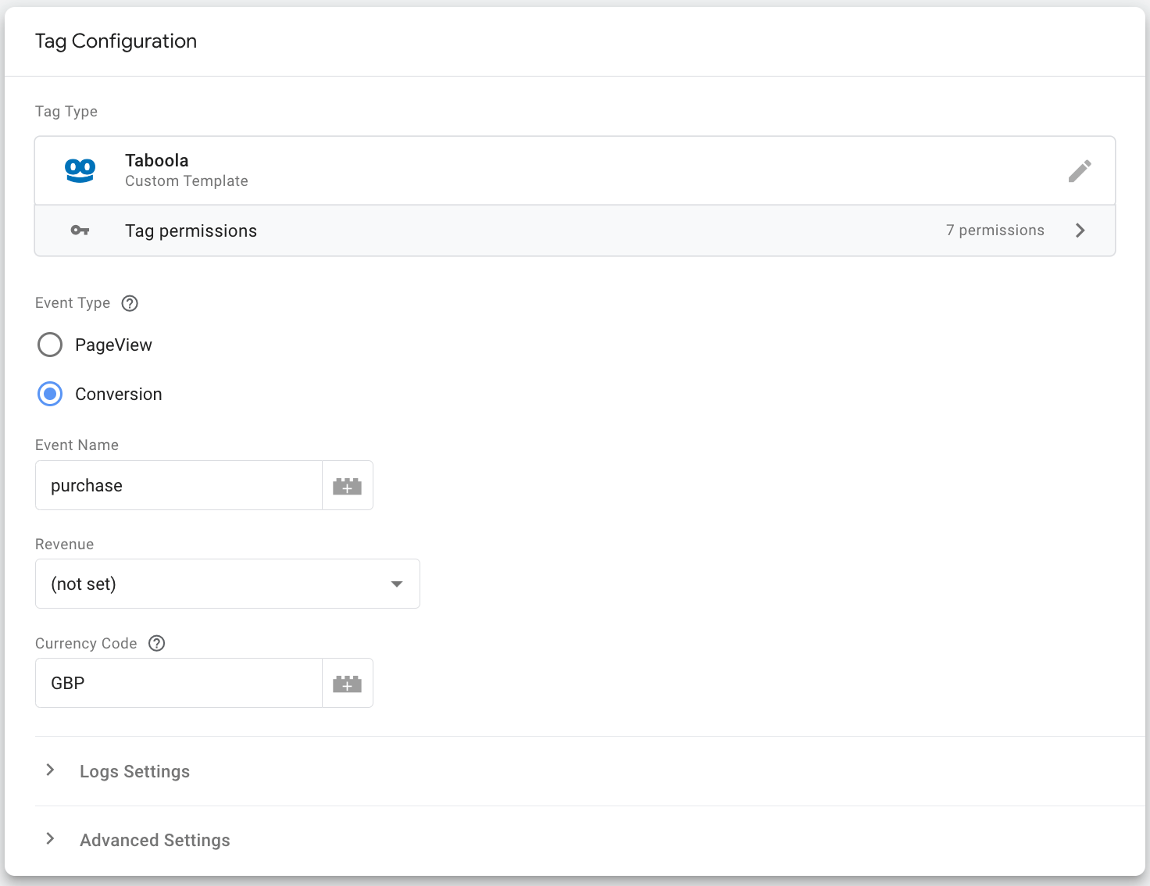This screenshot has width=1150, height=886.
Task: Click the Event Name input containing purchase
Action: [x=179, y=486]
